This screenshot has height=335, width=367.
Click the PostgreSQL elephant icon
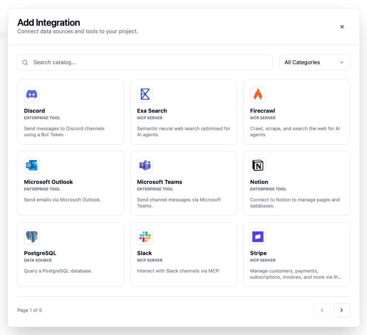coord(31,236)
